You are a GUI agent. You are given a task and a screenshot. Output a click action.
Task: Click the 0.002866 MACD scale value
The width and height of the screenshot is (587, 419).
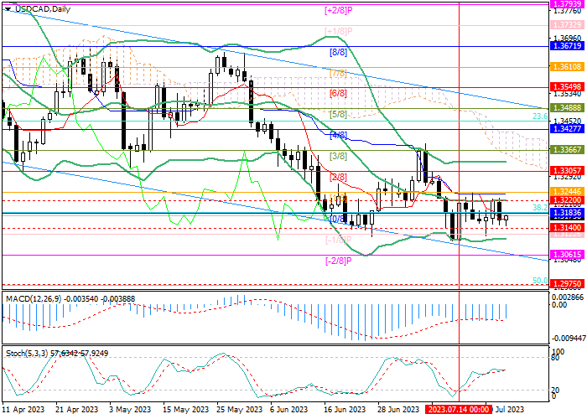pyautogui.click(x=569, y=297)
